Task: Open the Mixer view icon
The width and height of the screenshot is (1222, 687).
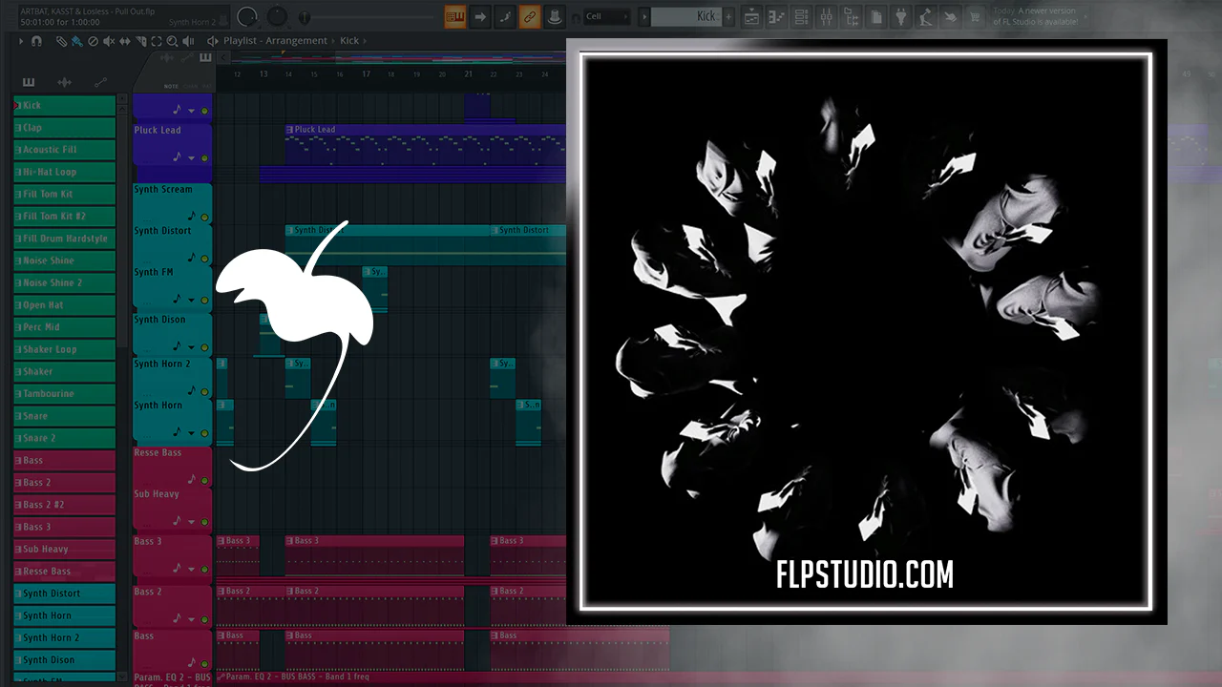Action: tap(827, 16)
